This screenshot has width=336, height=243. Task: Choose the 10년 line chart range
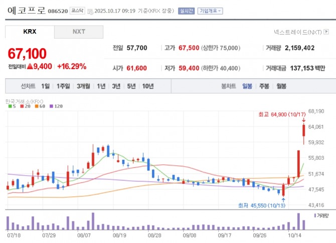click(148, 86)
